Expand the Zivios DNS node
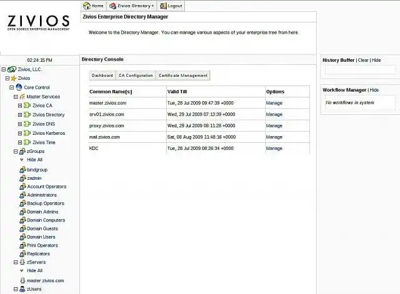 (x=20, y=124)
